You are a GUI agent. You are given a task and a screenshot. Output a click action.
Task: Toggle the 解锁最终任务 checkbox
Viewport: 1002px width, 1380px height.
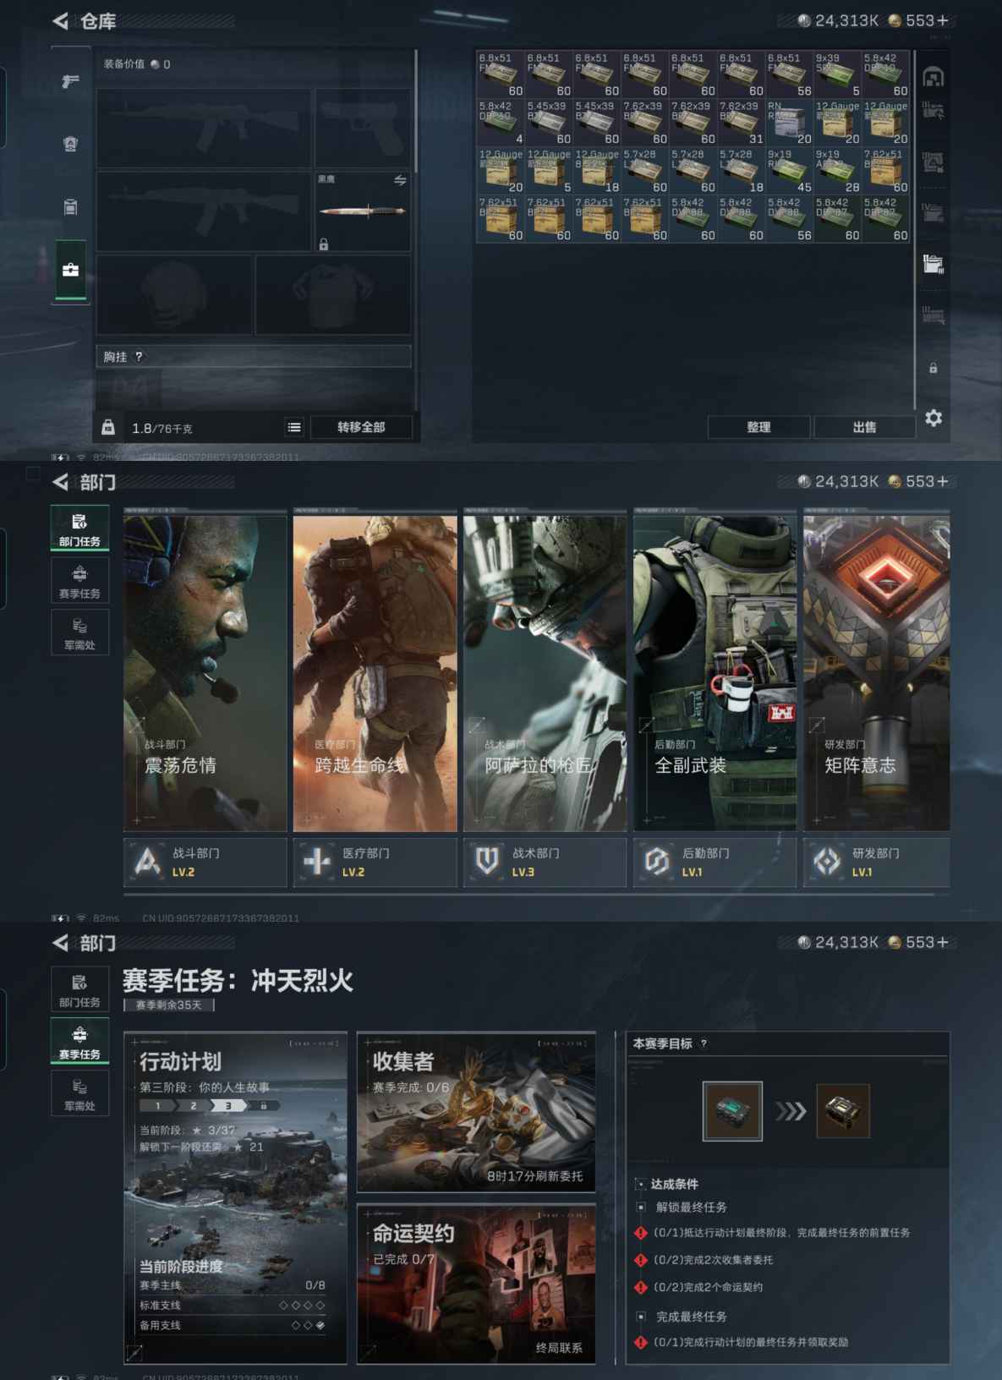641,1207
